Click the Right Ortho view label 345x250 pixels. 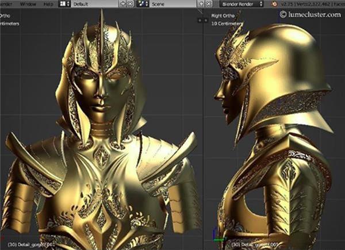click(x=223, y=16)
